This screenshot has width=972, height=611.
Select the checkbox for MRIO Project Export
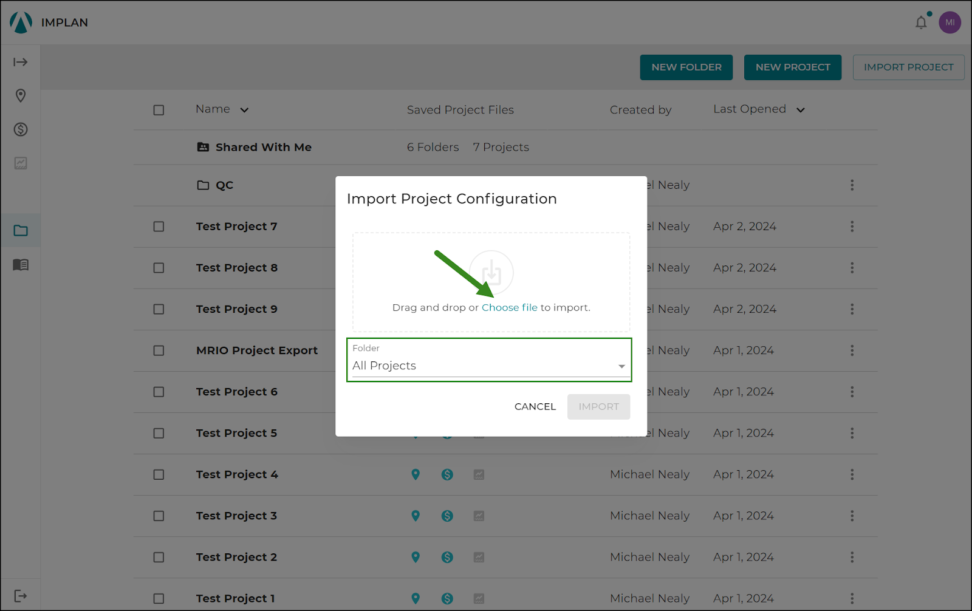pyautogui.click(x=159, y=350)
